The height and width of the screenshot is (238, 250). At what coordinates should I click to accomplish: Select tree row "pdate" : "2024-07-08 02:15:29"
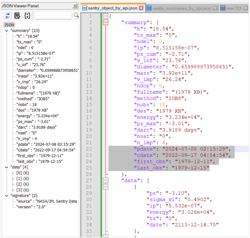[x=46, y=144]
